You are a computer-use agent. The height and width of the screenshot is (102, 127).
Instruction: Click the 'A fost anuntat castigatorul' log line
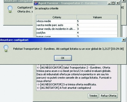click(64, 88)
